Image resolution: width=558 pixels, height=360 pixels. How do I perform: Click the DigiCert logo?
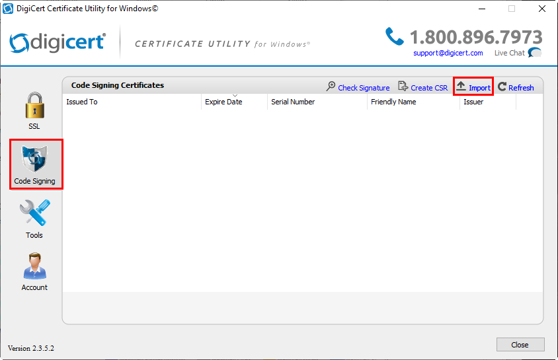tap(58, 42)
